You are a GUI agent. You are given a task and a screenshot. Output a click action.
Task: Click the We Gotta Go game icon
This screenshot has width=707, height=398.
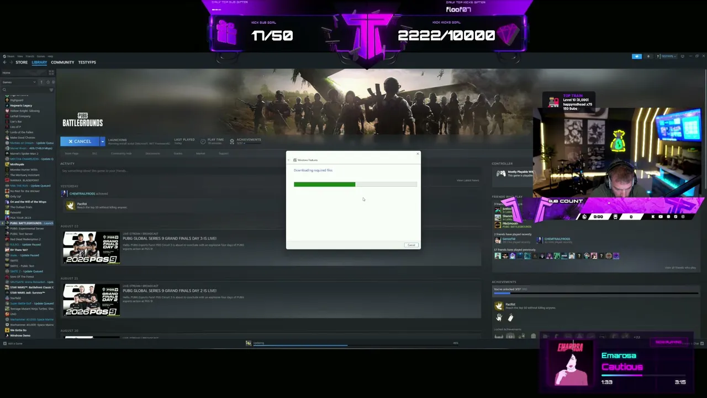(7, 330)
